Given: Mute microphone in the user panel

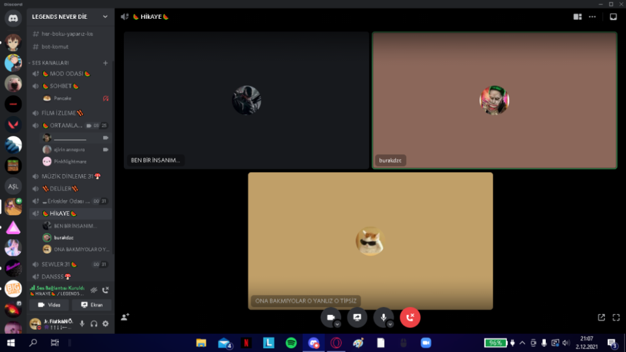Looking at the screenshot, I should tap(81, 324).
